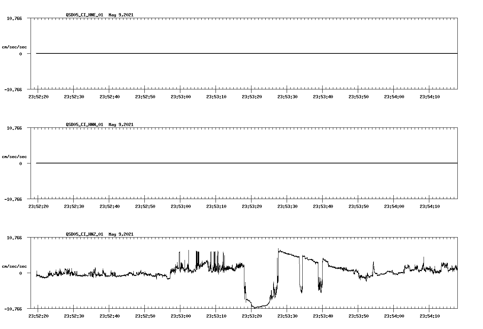Click the 23:54:00 label under HNN plot
The width and height of the screenshot is (483, 329).
tap(394, 207)
